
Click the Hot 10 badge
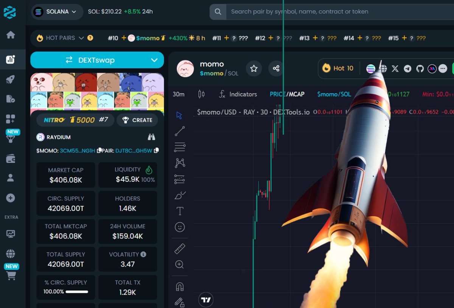338,68
